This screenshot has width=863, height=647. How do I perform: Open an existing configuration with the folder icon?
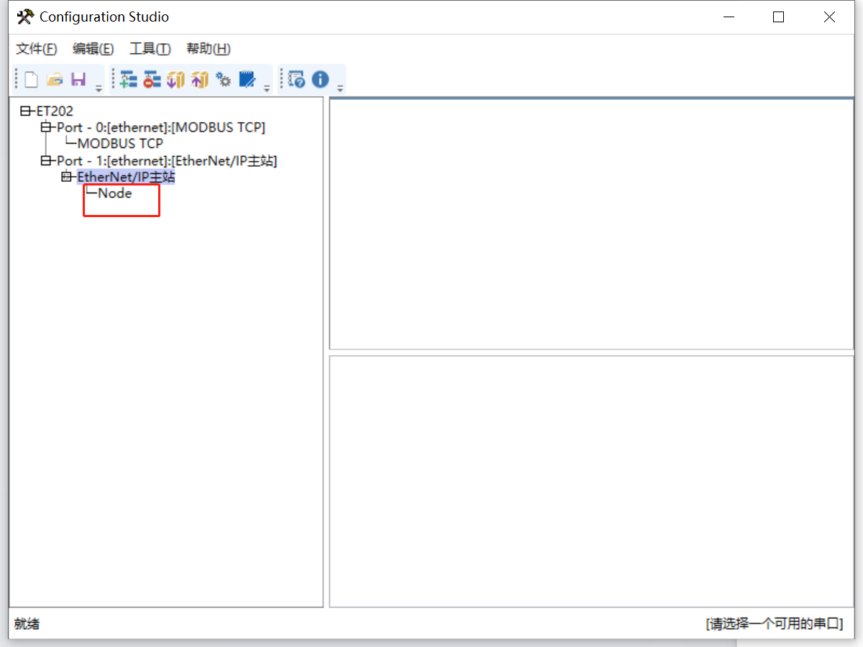(55, 79)
